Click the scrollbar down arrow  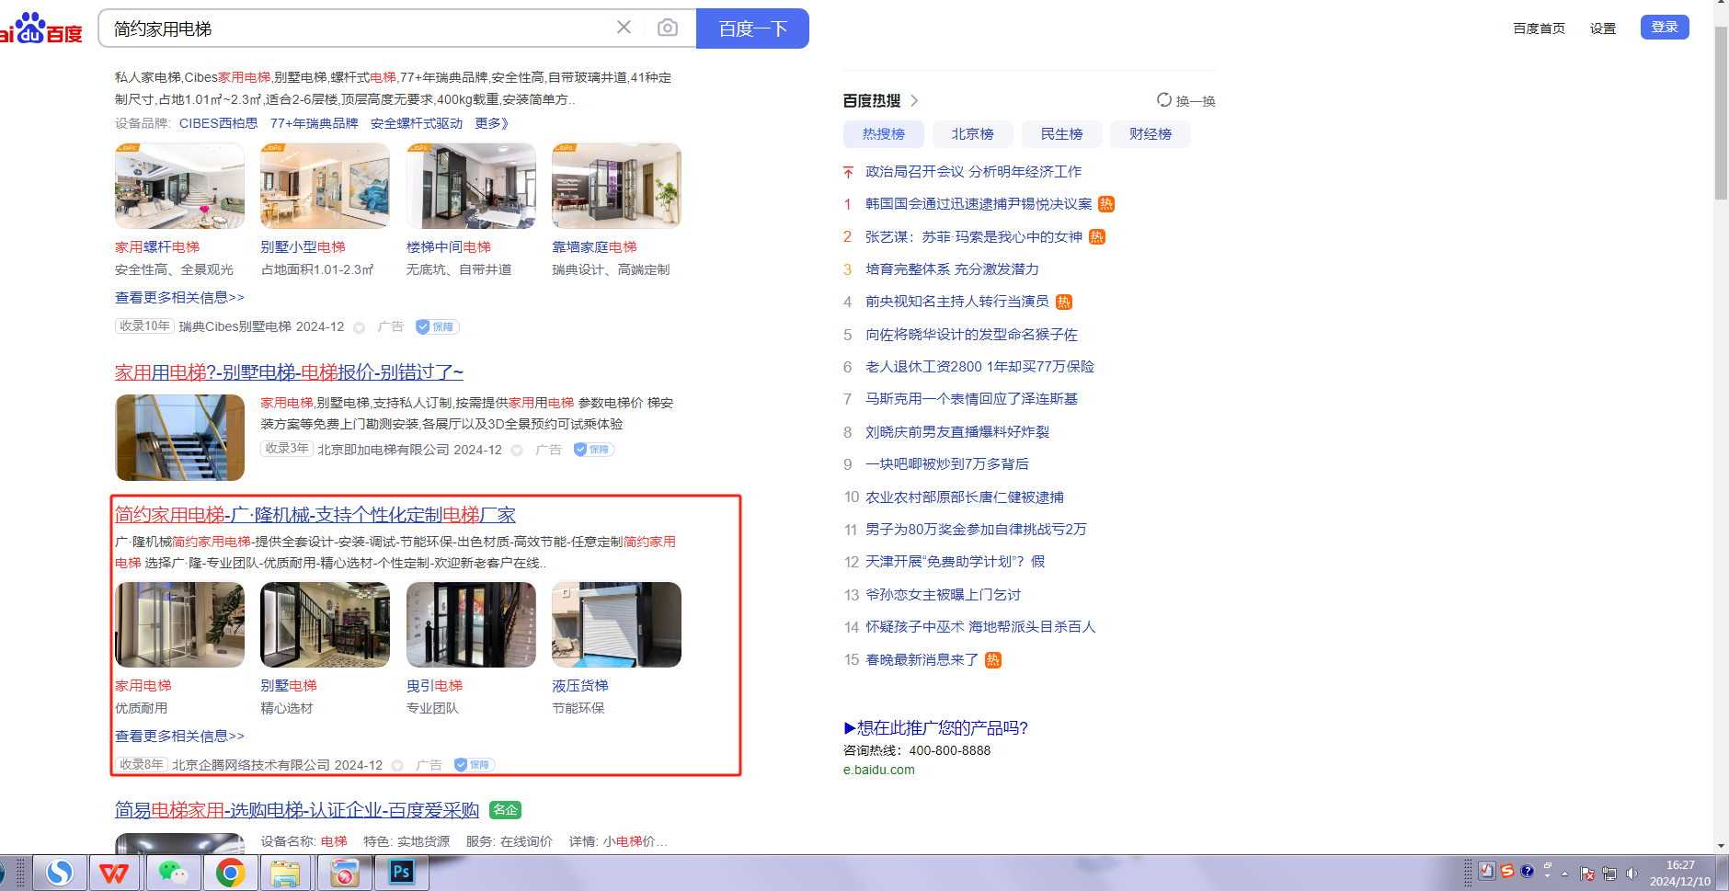1721,847
